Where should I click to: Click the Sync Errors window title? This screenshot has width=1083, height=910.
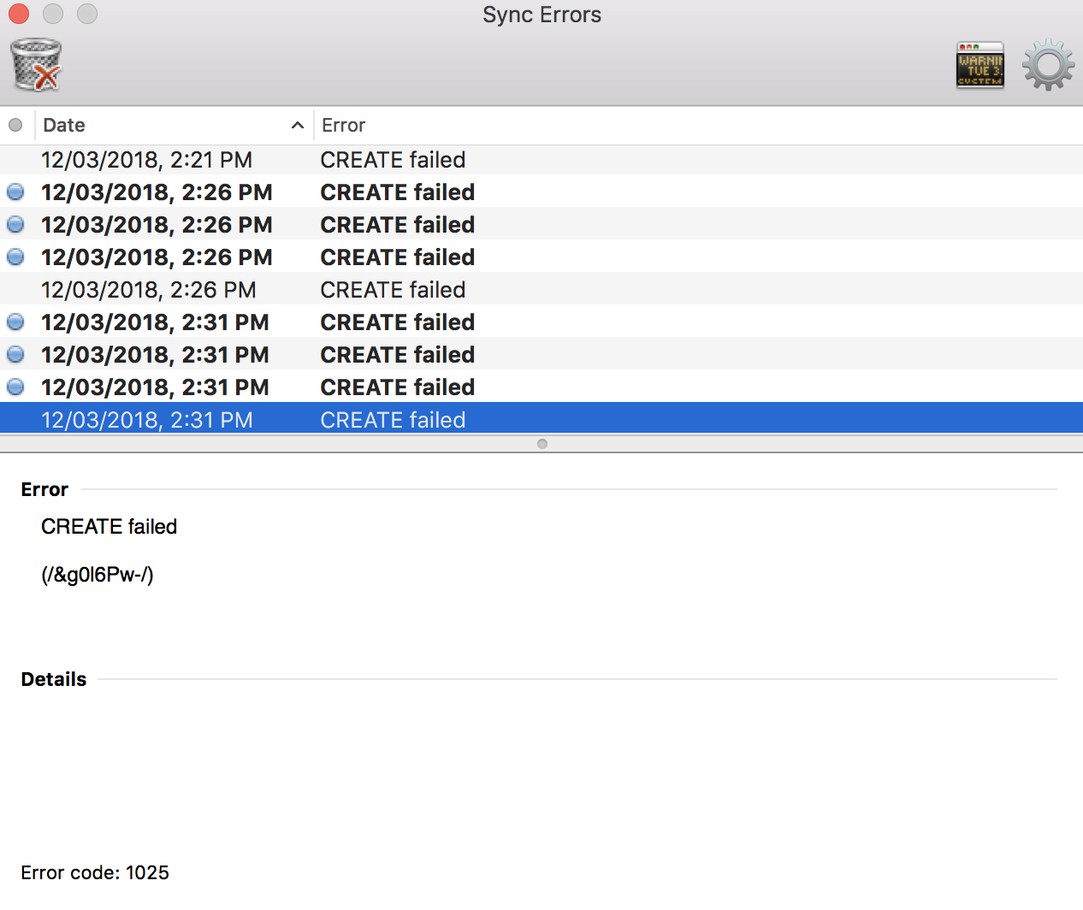542,15
